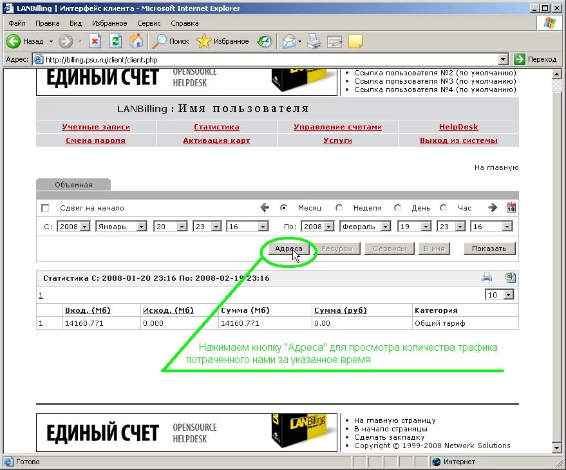The image size is (566, 470).
Task: Open the HelpDesk link
Action: [x=458, y=127]
